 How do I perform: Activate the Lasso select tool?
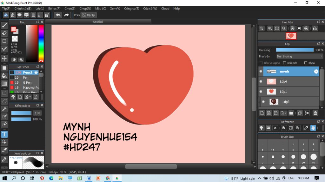(4, 101)
